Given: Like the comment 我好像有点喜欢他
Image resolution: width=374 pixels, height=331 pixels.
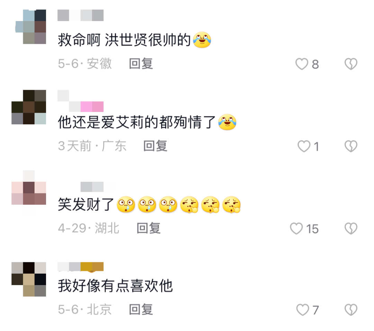Looking at the screenshot, I should [303, 310].
